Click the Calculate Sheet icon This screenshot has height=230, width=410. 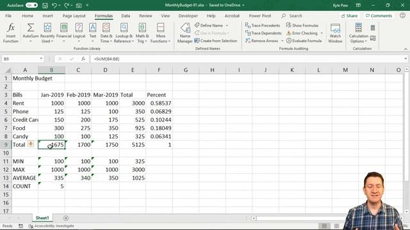(373, 38)
